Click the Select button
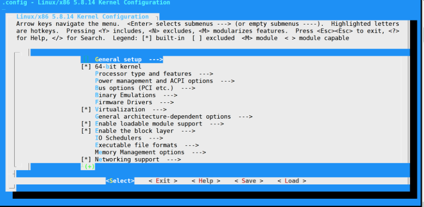 click(120, 181)
